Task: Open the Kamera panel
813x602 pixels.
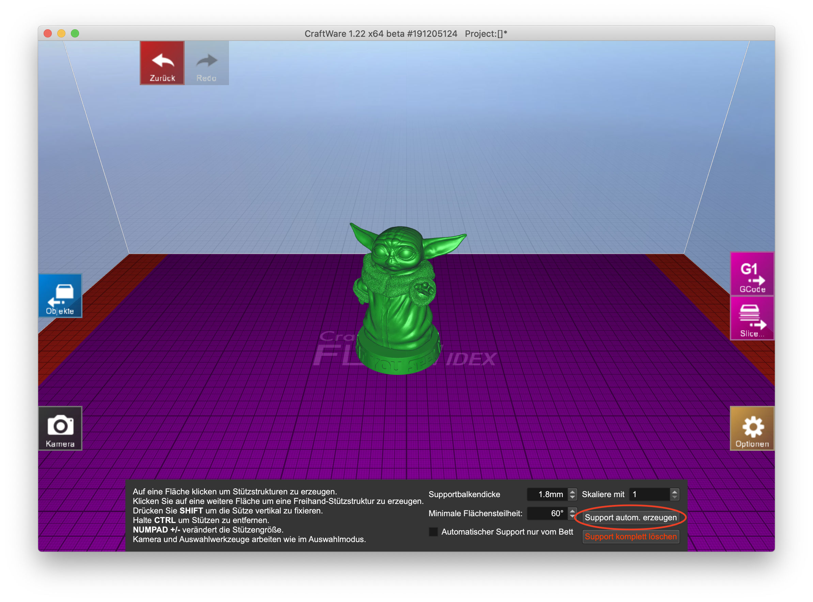Action: coord(60,428)
